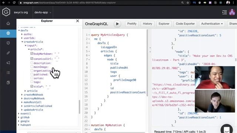
Task: Open the home sidebar icon
Action: 8,23
